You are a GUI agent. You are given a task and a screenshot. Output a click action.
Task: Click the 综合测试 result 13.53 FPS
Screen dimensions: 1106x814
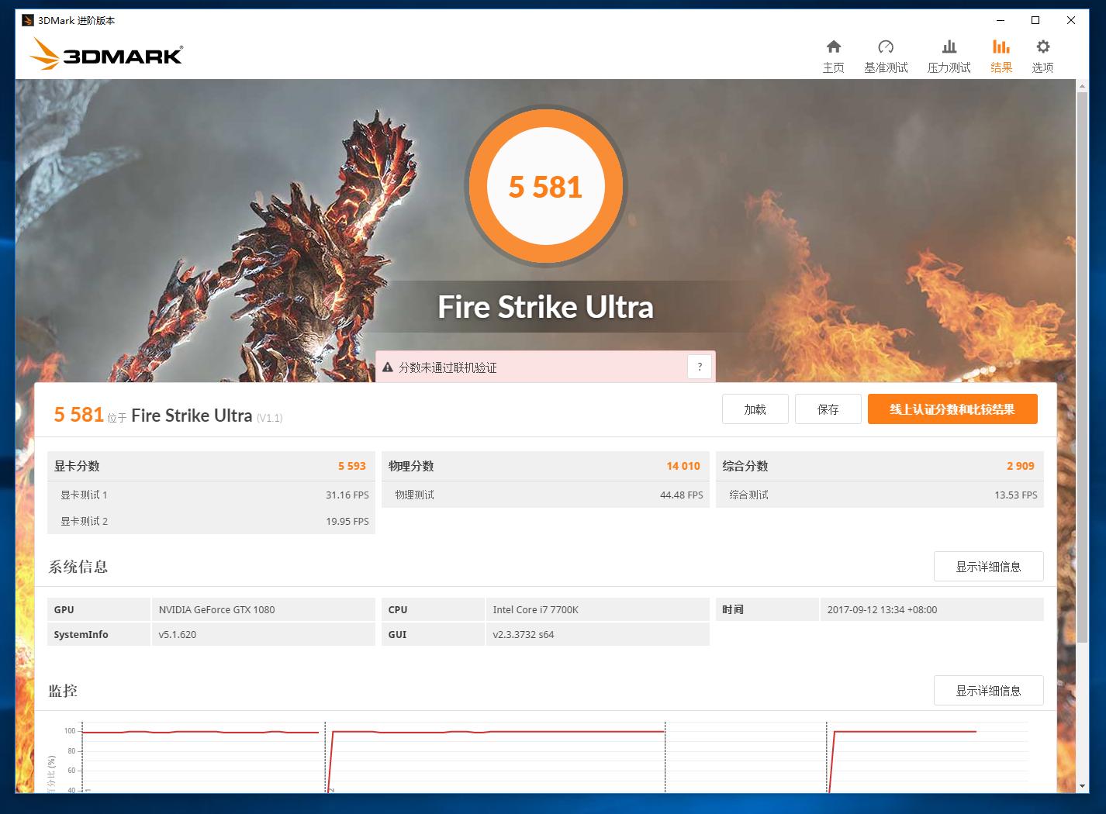click(1016, 495)
